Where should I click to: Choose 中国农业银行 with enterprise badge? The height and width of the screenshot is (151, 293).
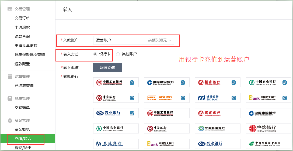pyautogui.click(x=268, y=82)
